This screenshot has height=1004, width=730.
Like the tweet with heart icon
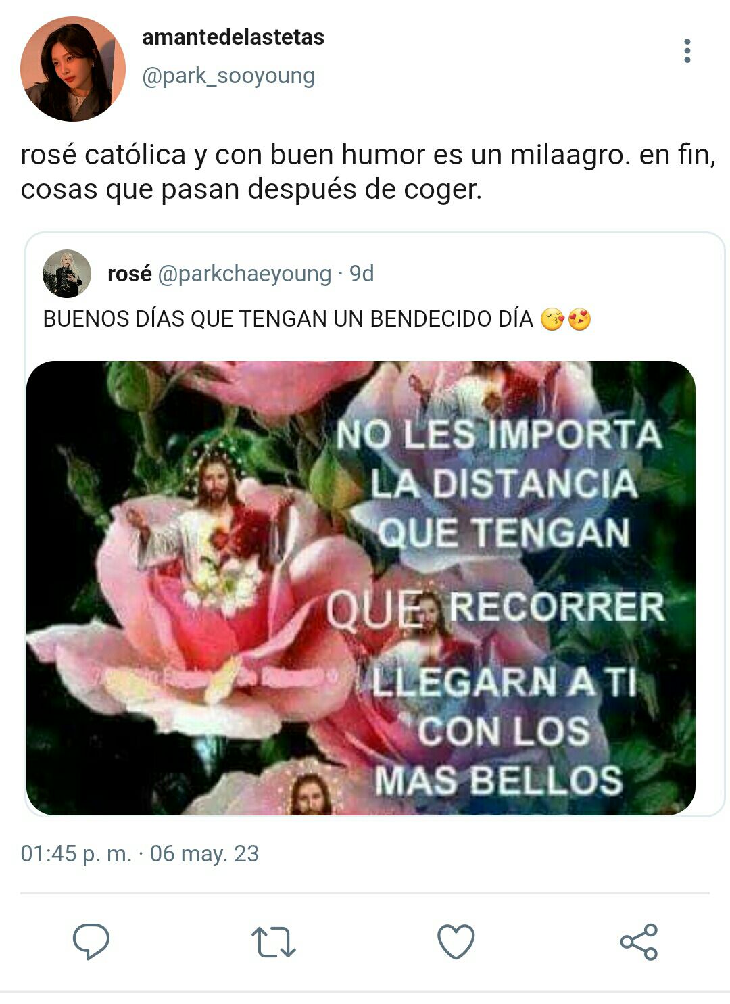[456, 941]
